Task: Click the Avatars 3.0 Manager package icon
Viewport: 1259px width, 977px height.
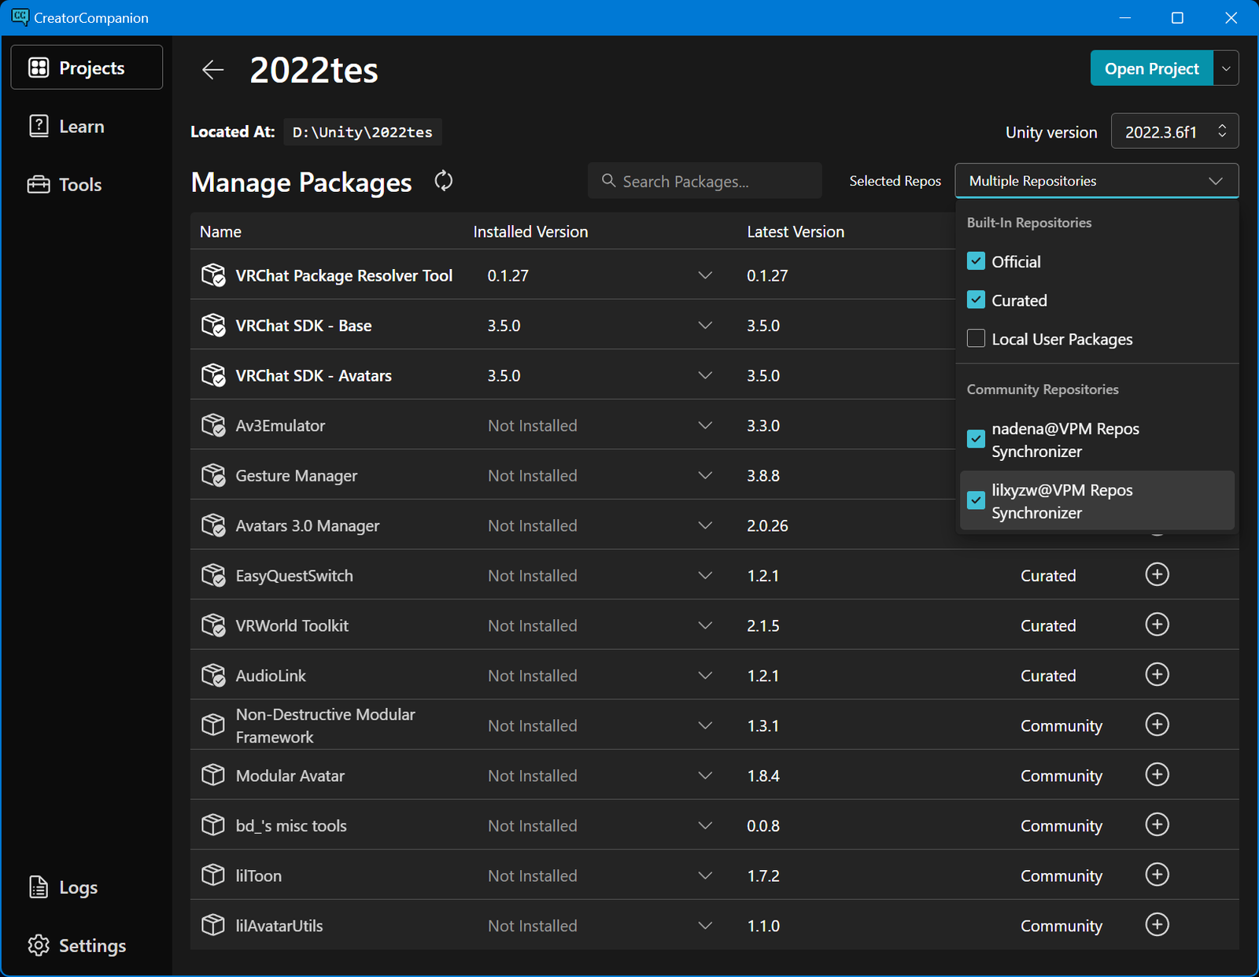Action: click(x=213, y=525)
